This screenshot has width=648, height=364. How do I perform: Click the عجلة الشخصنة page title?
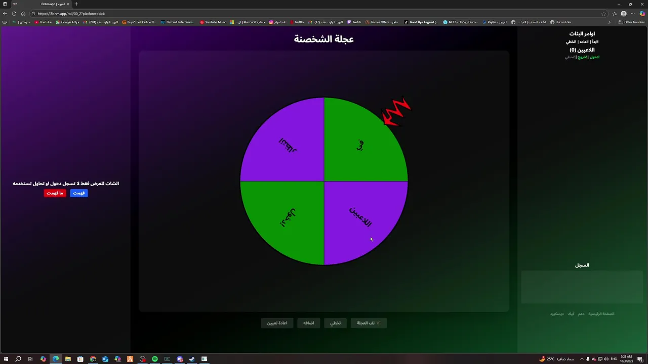pos(324,39)
